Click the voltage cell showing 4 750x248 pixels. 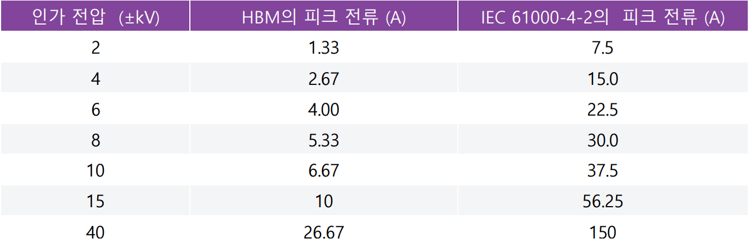(x=95, y=79)
